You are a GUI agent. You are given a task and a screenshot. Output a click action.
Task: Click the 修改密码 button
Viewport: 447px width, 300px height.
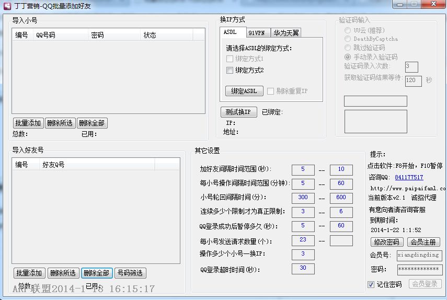pos(387,242)
